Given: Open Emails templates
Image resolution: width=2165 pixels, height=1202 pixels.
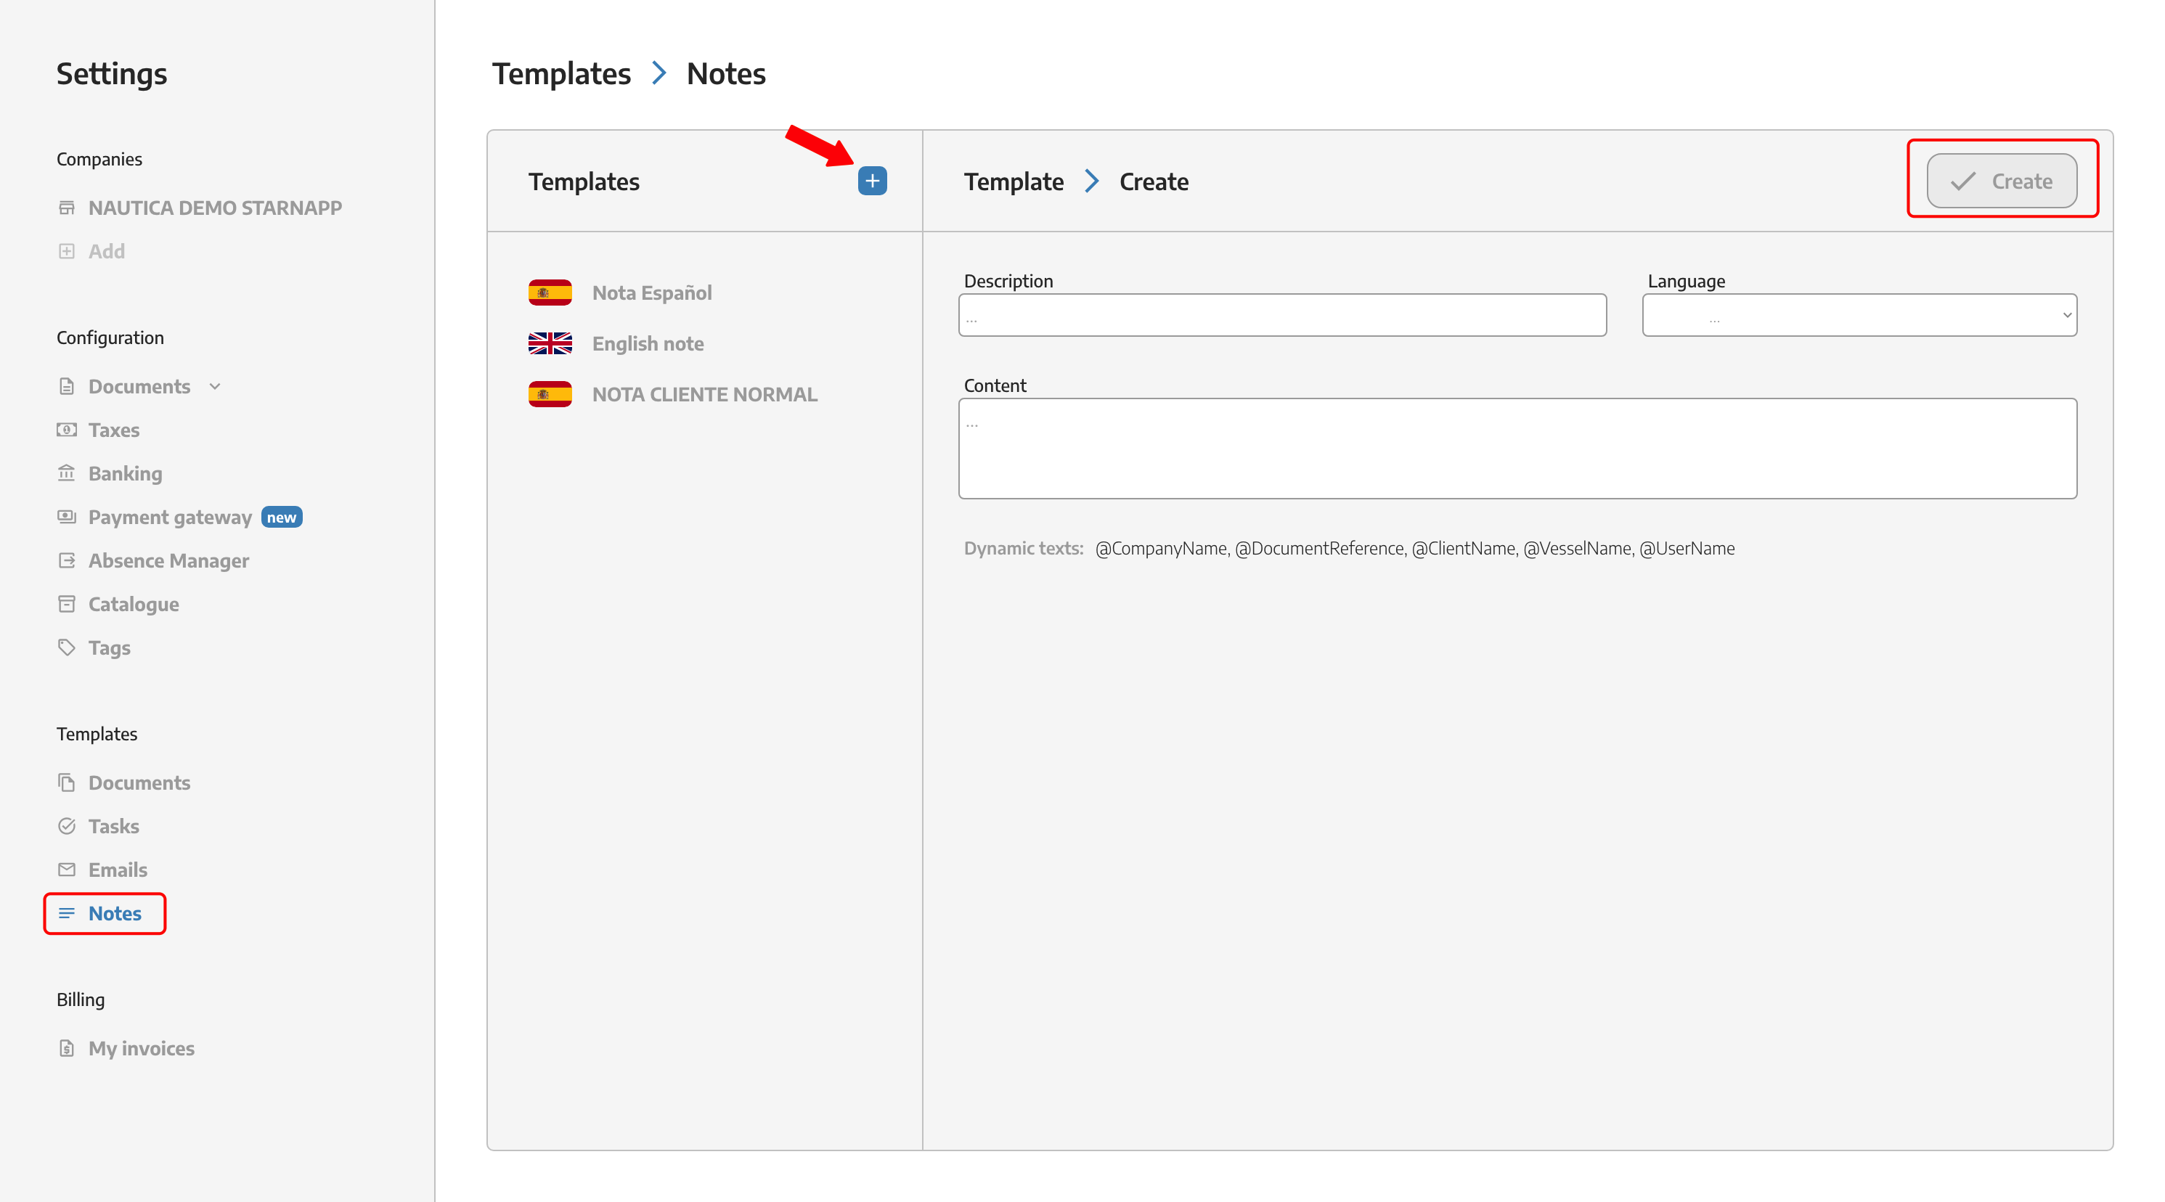Looking at the screenshot, I should pos(118,870).
